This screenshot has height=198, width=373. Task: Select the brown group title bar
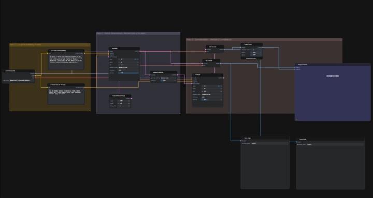(x=265, y=40)
